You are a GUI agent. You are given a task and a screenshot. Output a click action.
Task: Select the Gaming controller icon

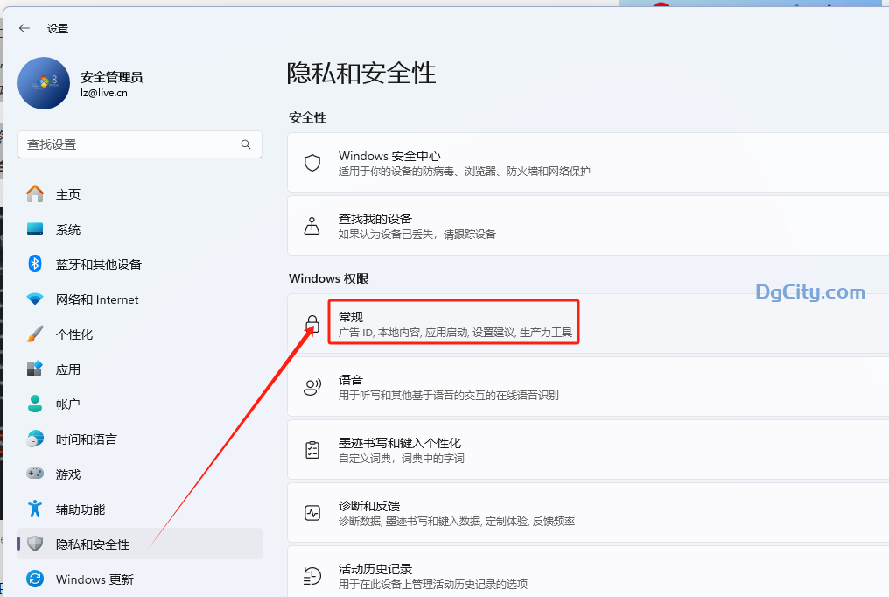click(x=35, y=474)
